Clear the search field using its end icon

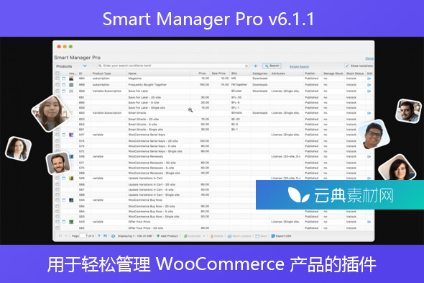pyautogui.click(x=246, y=66)
